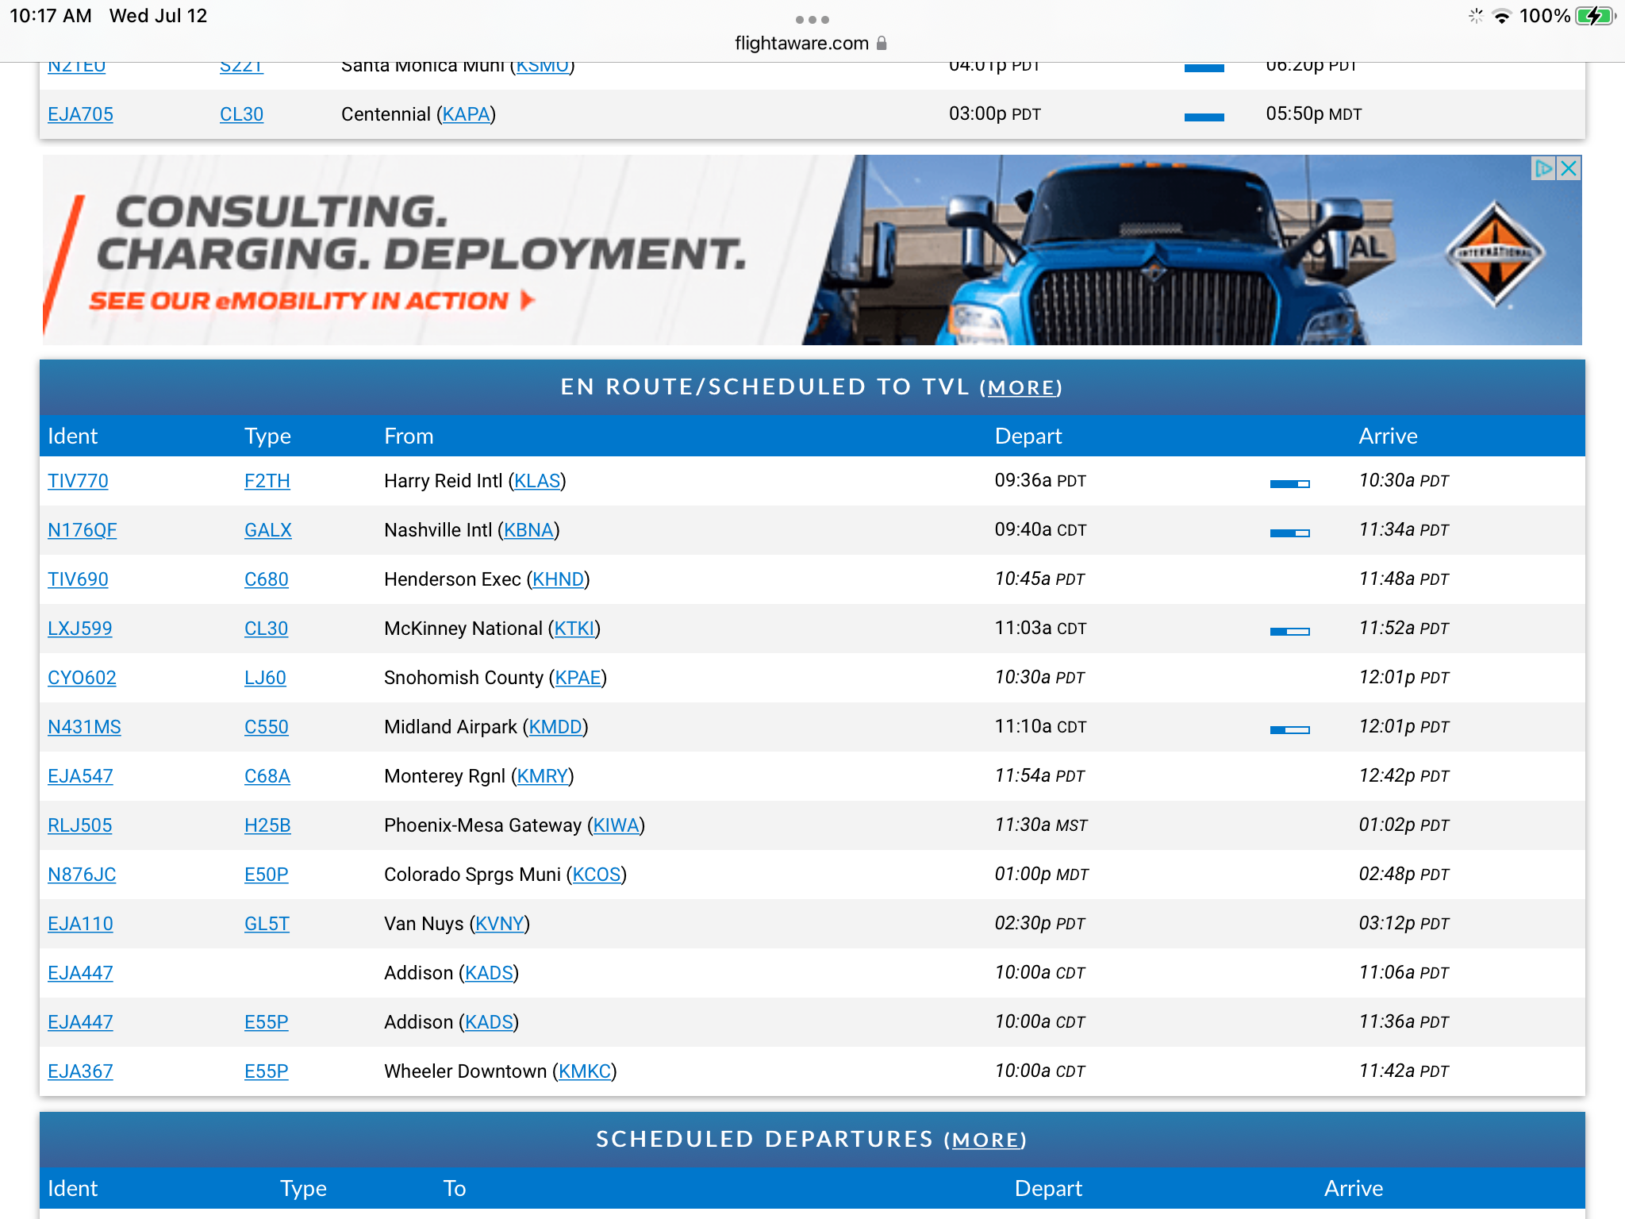Open airport KVNY link

pos(500,924)
